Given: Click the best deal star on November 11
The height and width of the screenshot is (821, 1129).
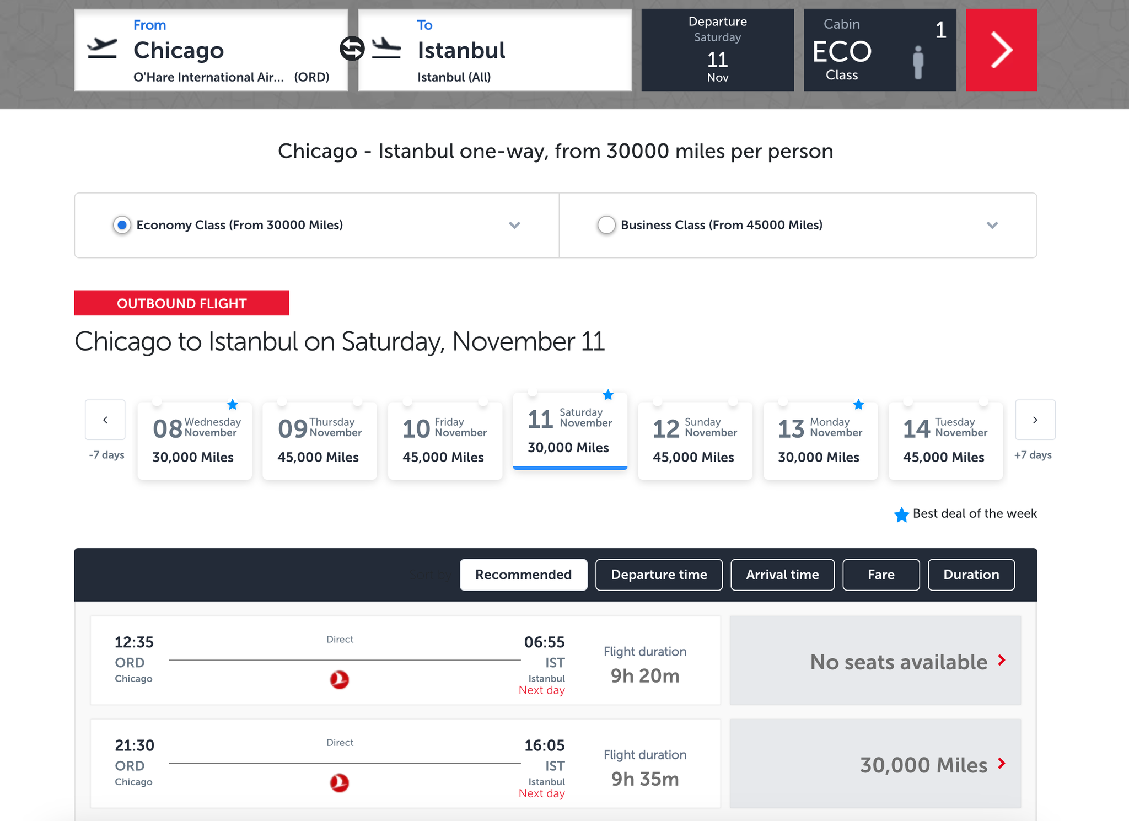Looking at the screenshot, I should pyautogui.click(x=608, y=395).
